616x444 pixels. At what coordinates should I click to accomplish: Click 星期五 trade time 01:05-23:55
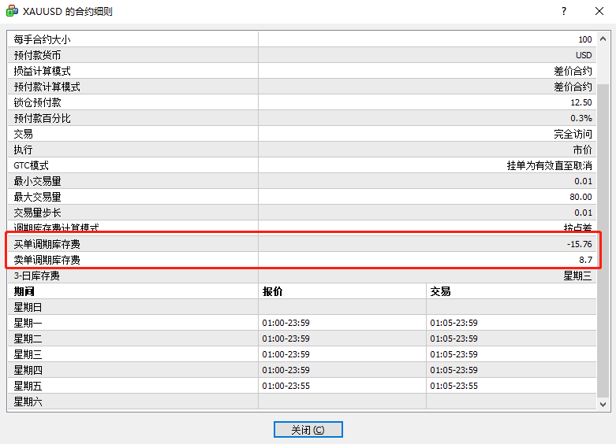(454, 386)
